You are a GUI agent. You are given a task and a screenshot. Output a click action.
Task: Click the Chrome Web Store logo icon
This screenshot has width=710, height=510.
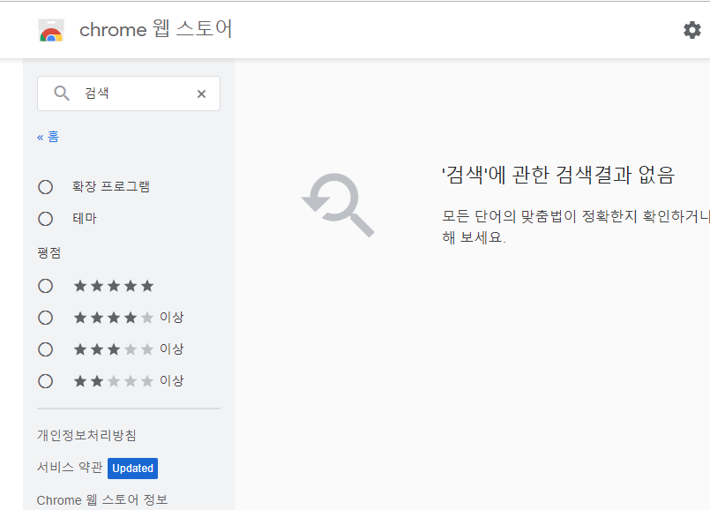(x=51, y=30)
